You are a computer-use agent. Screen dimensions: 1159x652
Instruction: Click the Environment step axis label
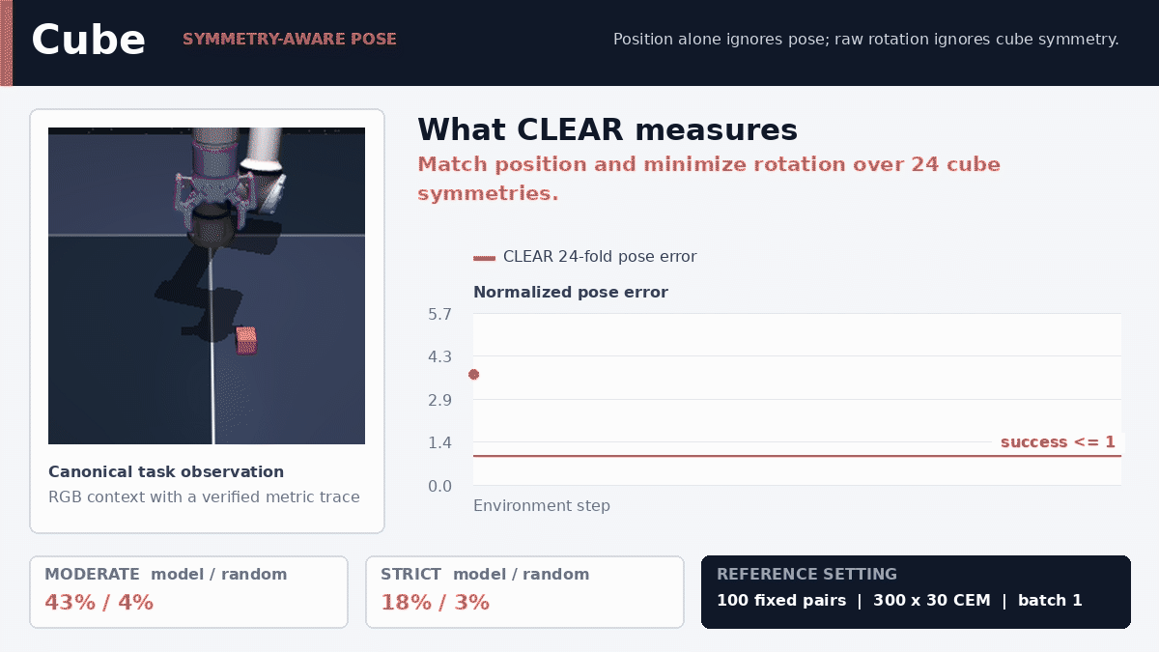tap(542, 506)
